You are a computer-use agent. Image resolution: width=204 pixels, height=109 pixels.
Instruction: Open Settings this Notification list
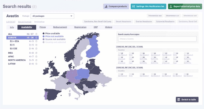point(149,6)
